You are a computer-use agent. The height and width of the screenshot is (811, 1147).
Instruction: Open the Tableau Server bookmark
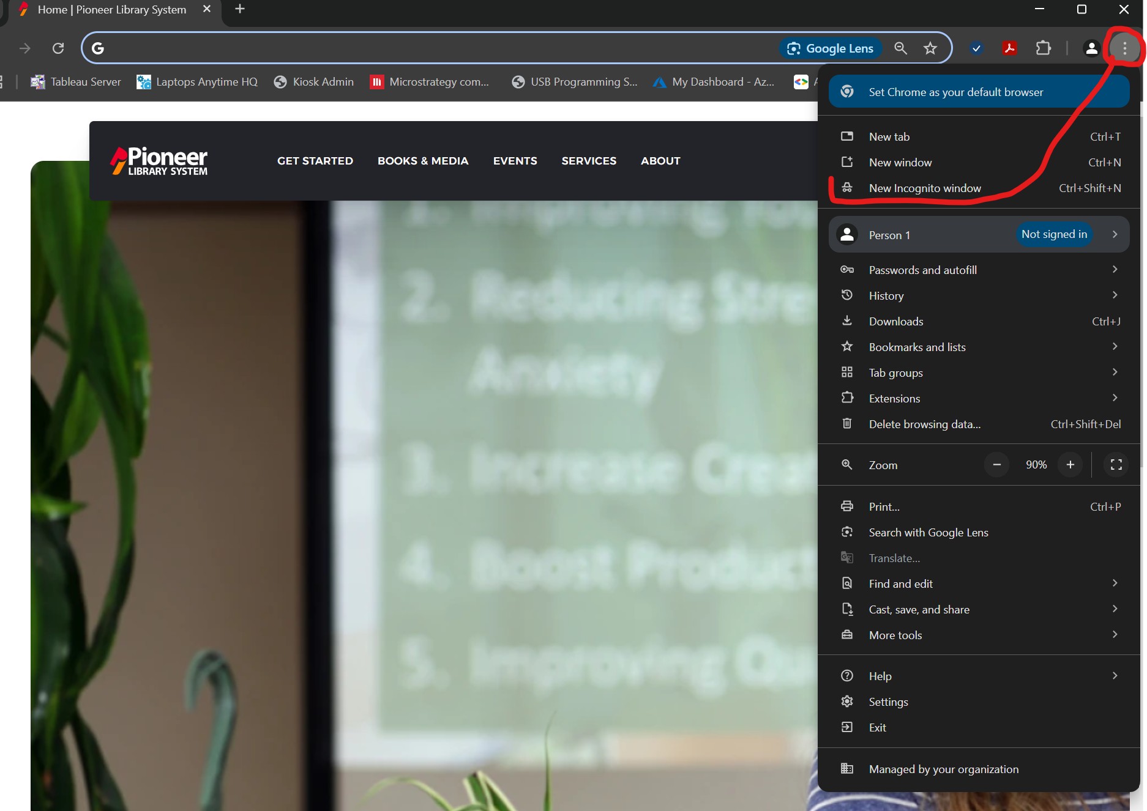tap(77, 82)
